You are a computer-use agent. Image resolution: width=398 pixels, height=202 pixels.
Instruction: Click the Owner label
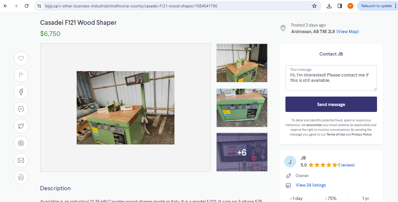click(302, 176)
